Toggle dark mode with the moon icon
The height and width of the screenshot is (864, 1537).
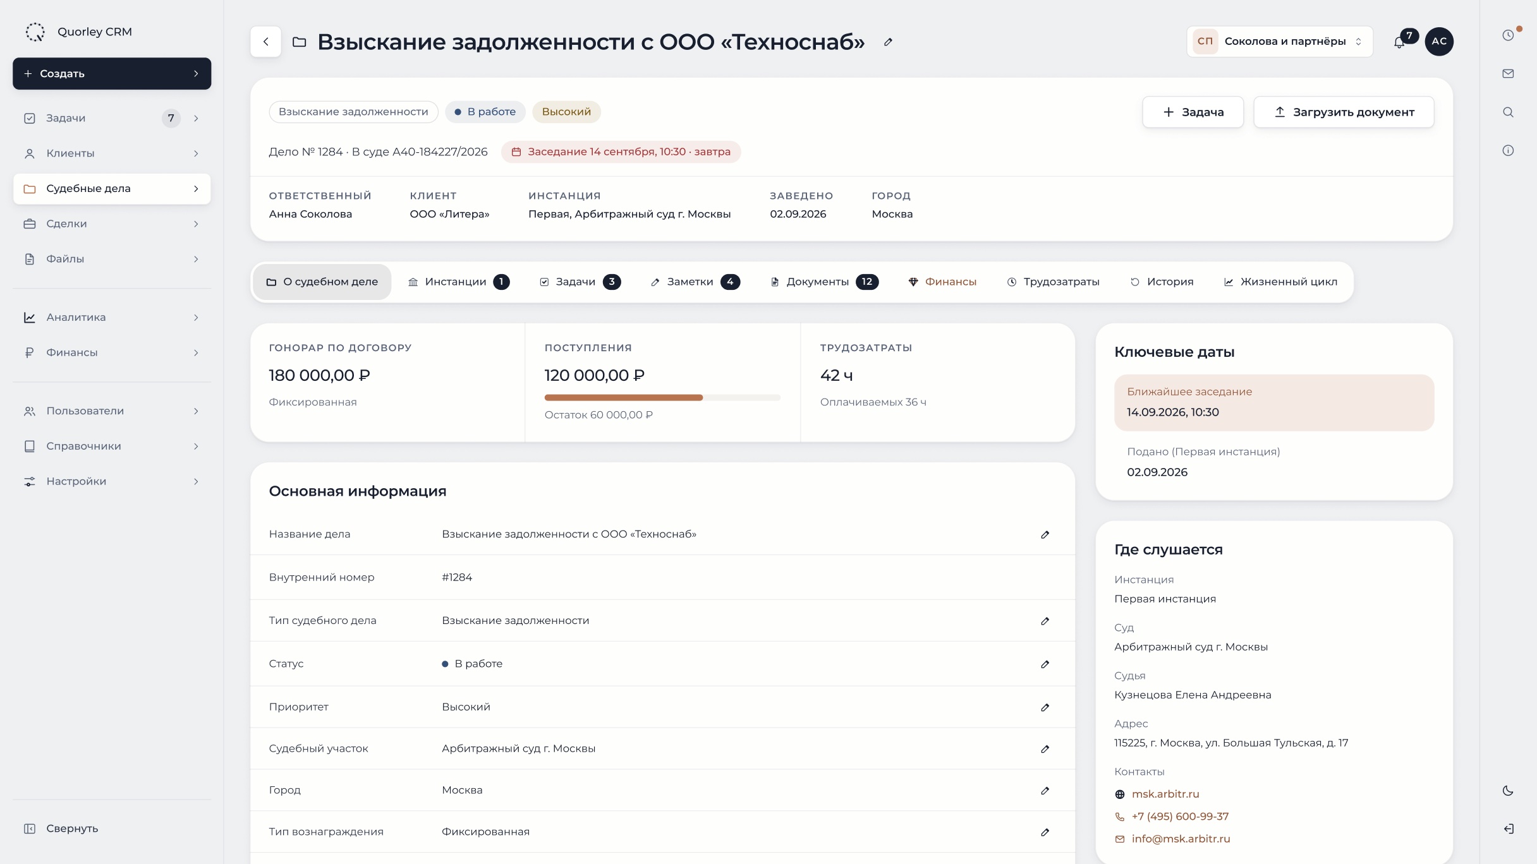tap(1508, 791)
